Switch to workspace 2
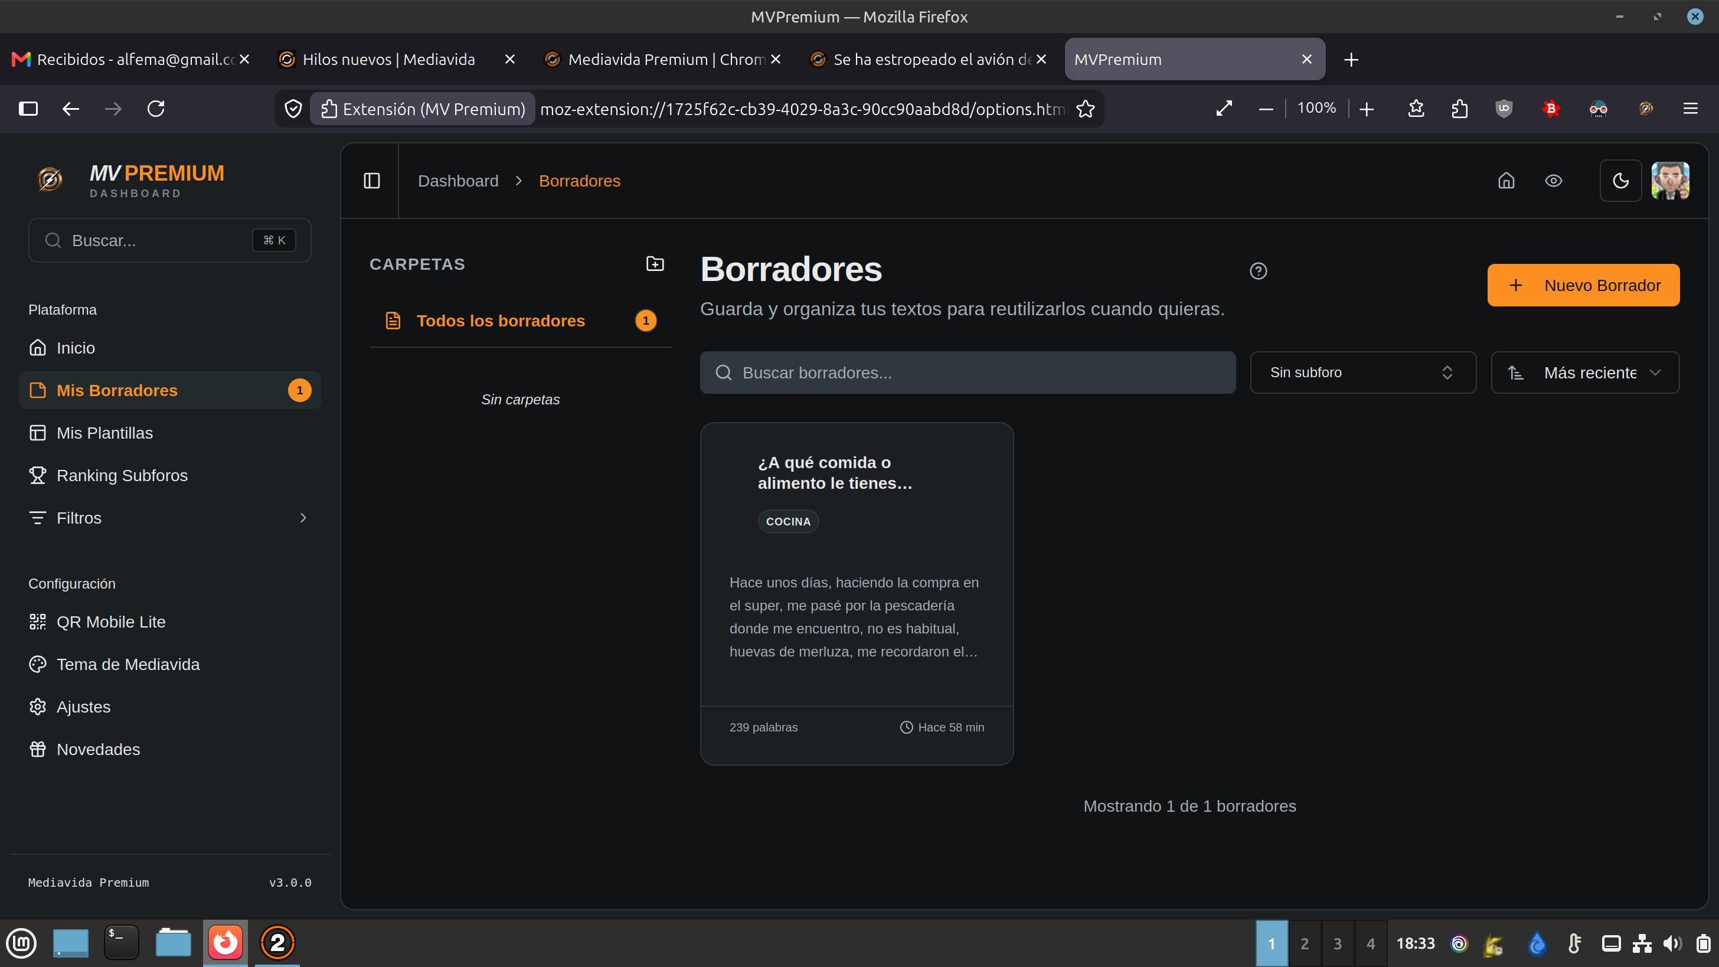 (x=1304, y=943)
